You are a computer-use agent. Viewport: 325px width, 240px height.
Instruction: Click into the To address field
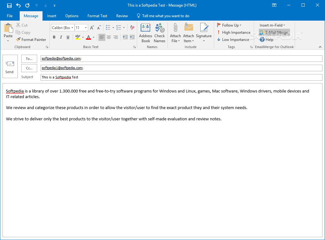point(181,58)
